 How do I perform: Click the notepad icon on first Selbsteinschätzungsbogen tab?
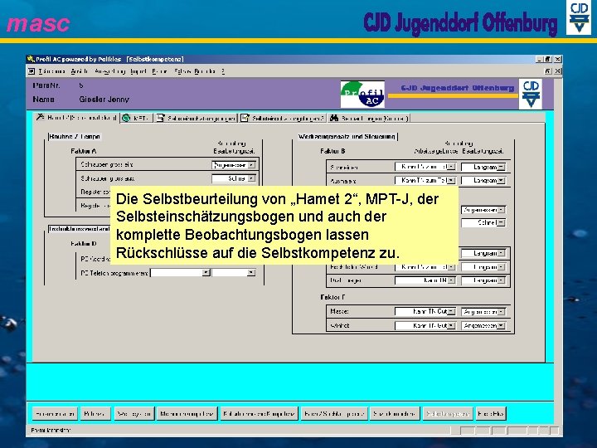point(161,118)
